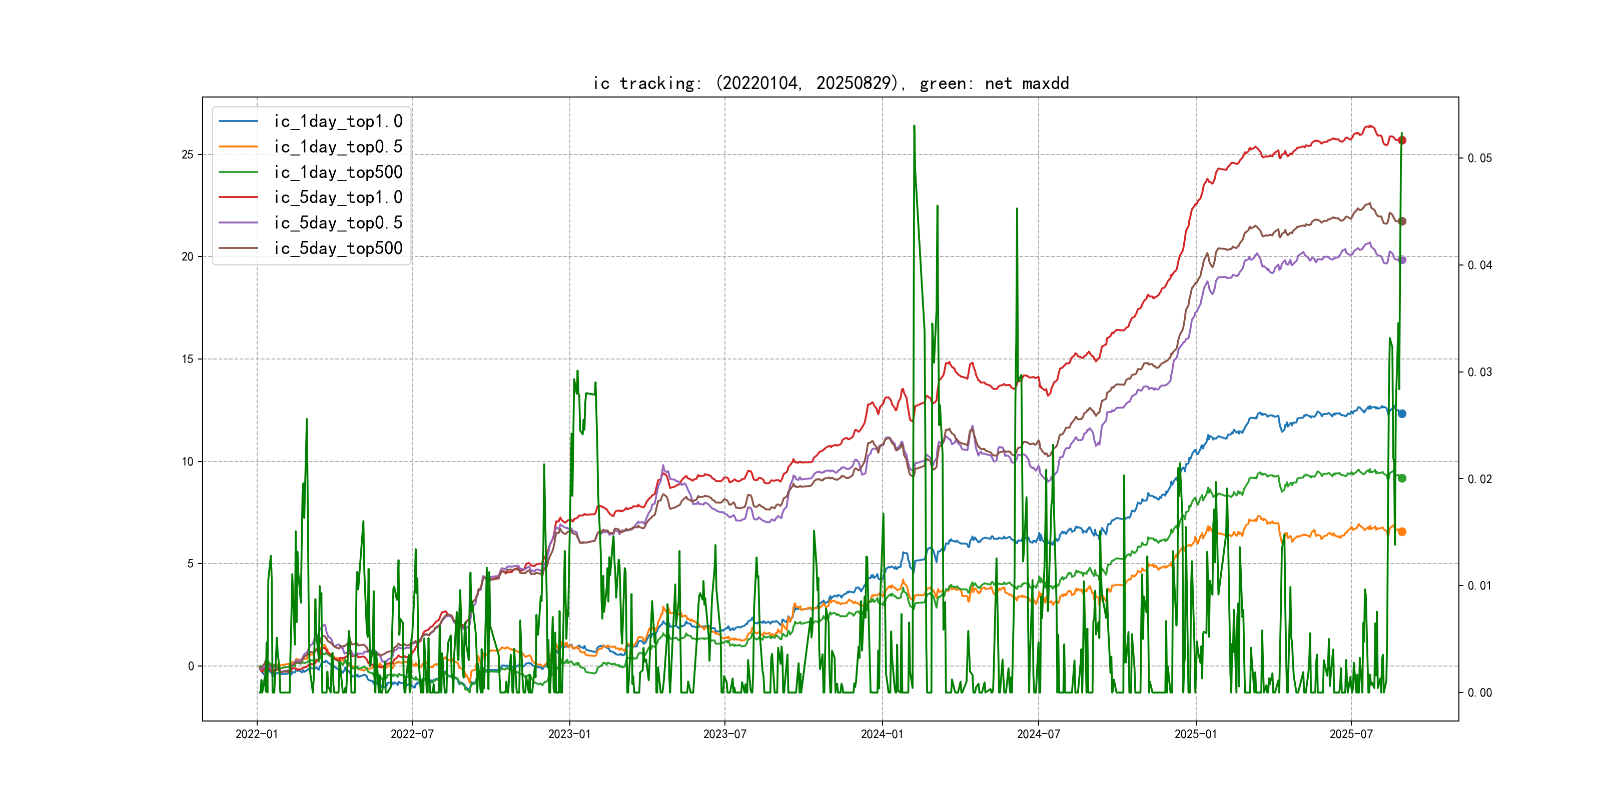
Task: Click the purple line swatch in legend
Action: 239,222
